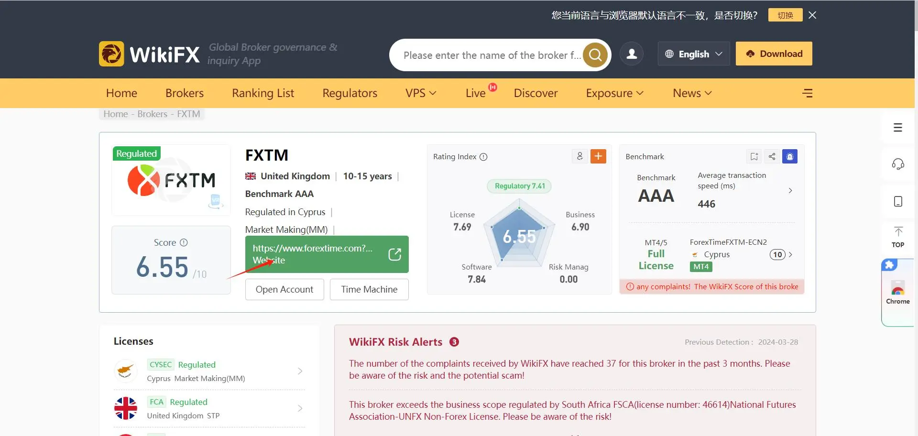Open the Regulators menu item
The image size is (918, 436).
[x=350, y=93]
